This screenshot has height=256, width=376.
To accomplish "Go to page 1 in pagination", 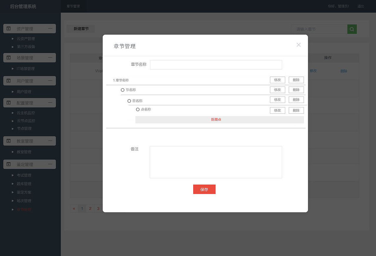I will pos(82,208).
